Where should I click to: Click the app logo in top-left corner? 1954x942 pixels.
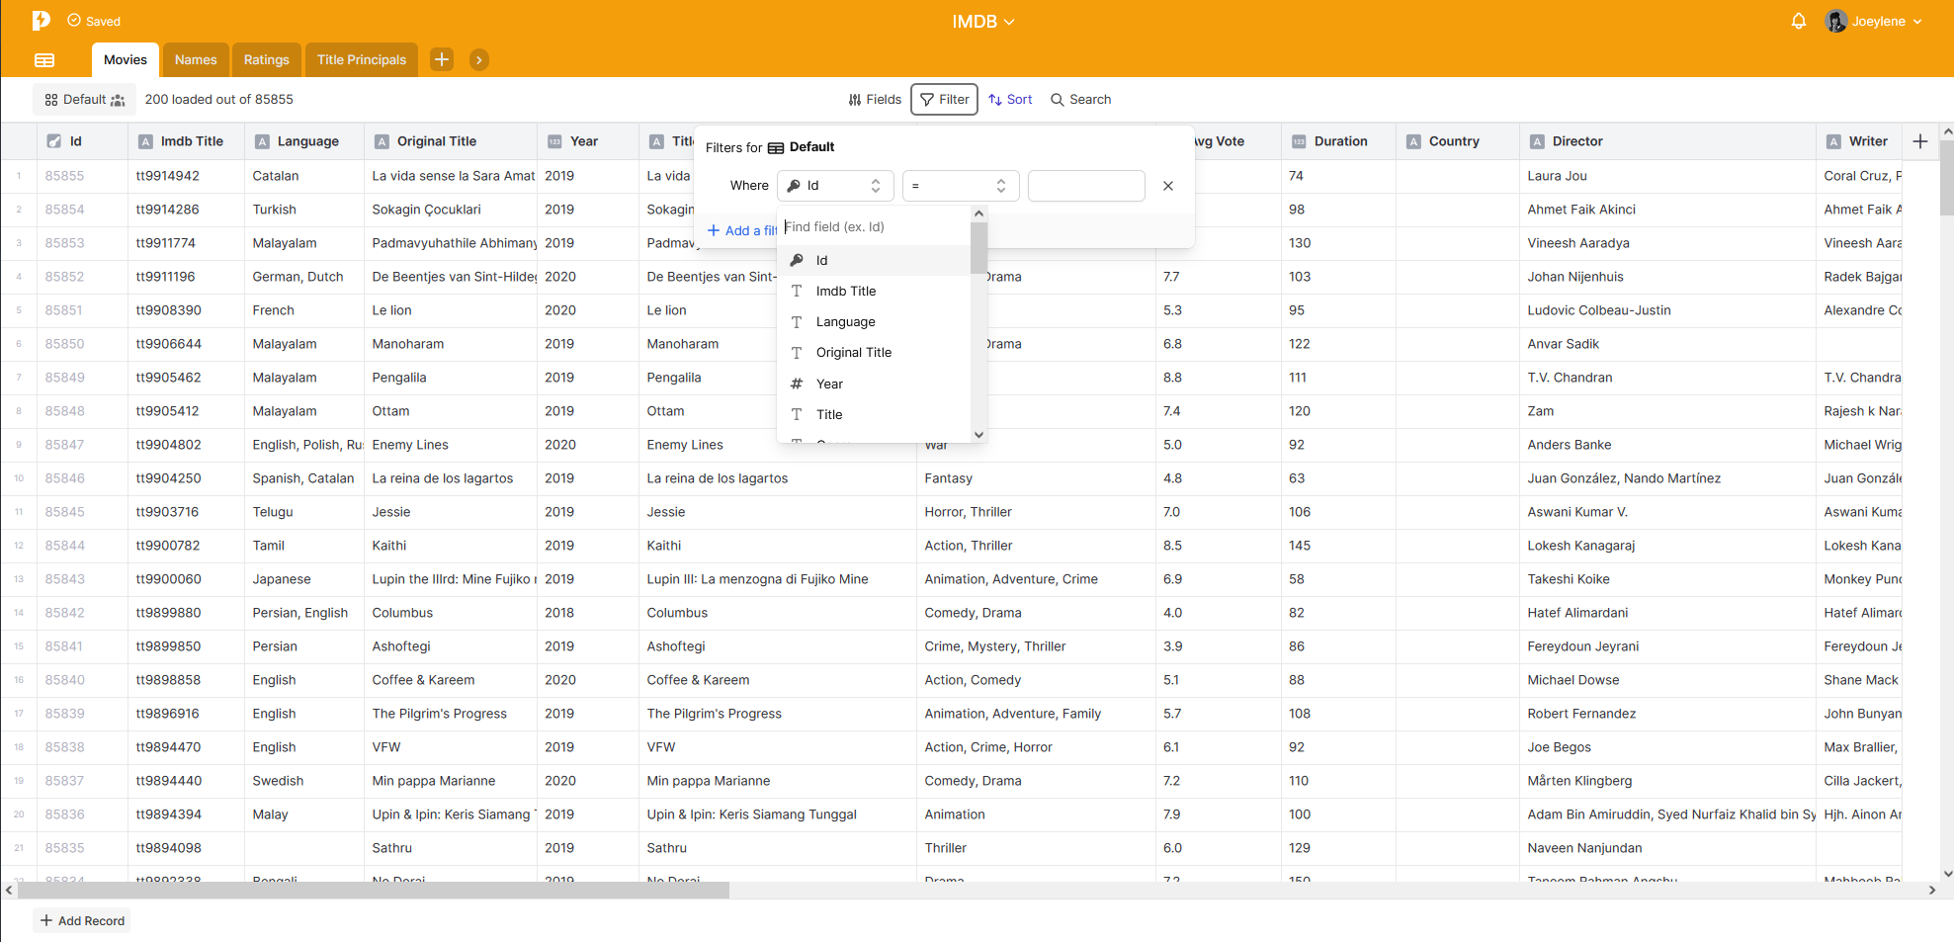click(x=41, y=21)
